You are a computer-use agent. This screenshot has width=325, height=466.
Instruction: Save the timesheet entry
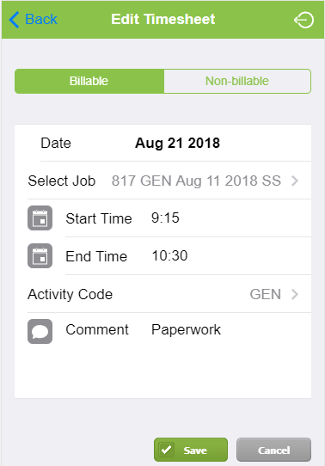click(x=191, y=450)
